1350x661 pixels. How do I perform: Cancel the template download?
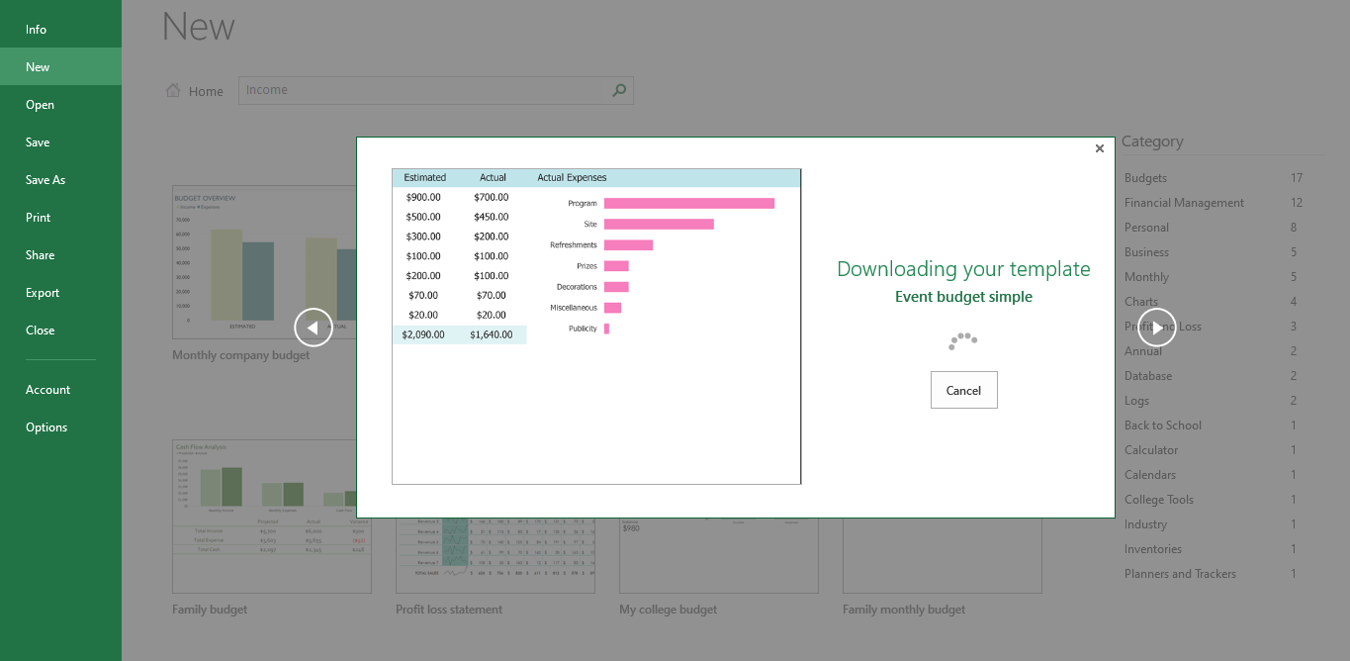963,390
